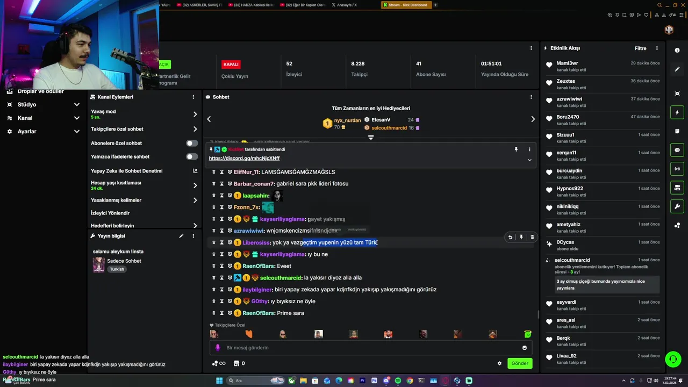Screen dimensions: 688x387
Task: Click the Gönder send button
Action: [x=520, y=363]
